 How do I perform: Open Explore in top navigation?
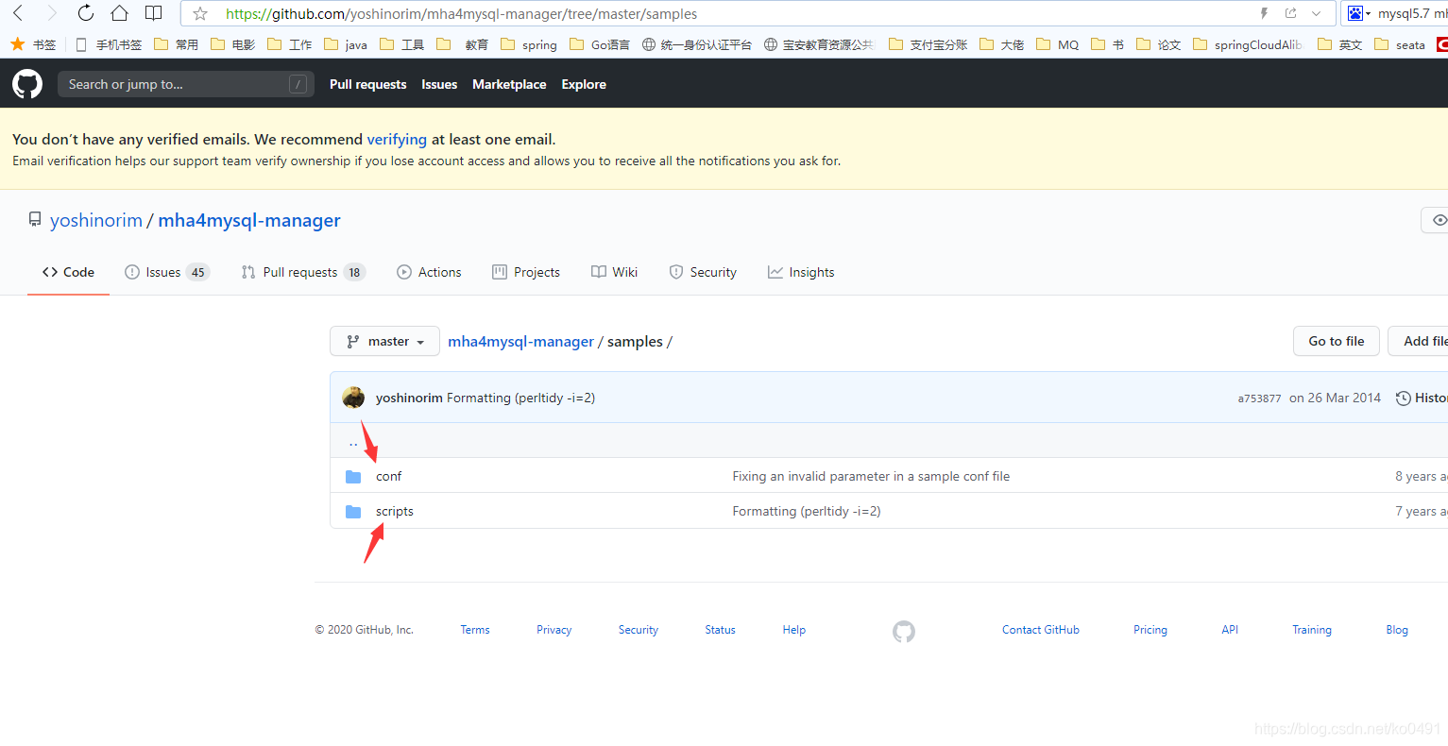point(584,84)
